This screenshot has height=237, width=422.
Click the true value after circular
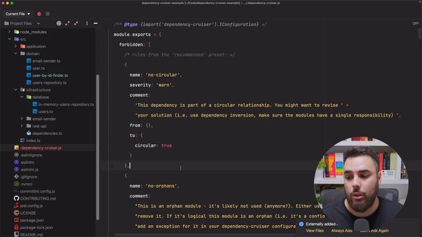167,145
